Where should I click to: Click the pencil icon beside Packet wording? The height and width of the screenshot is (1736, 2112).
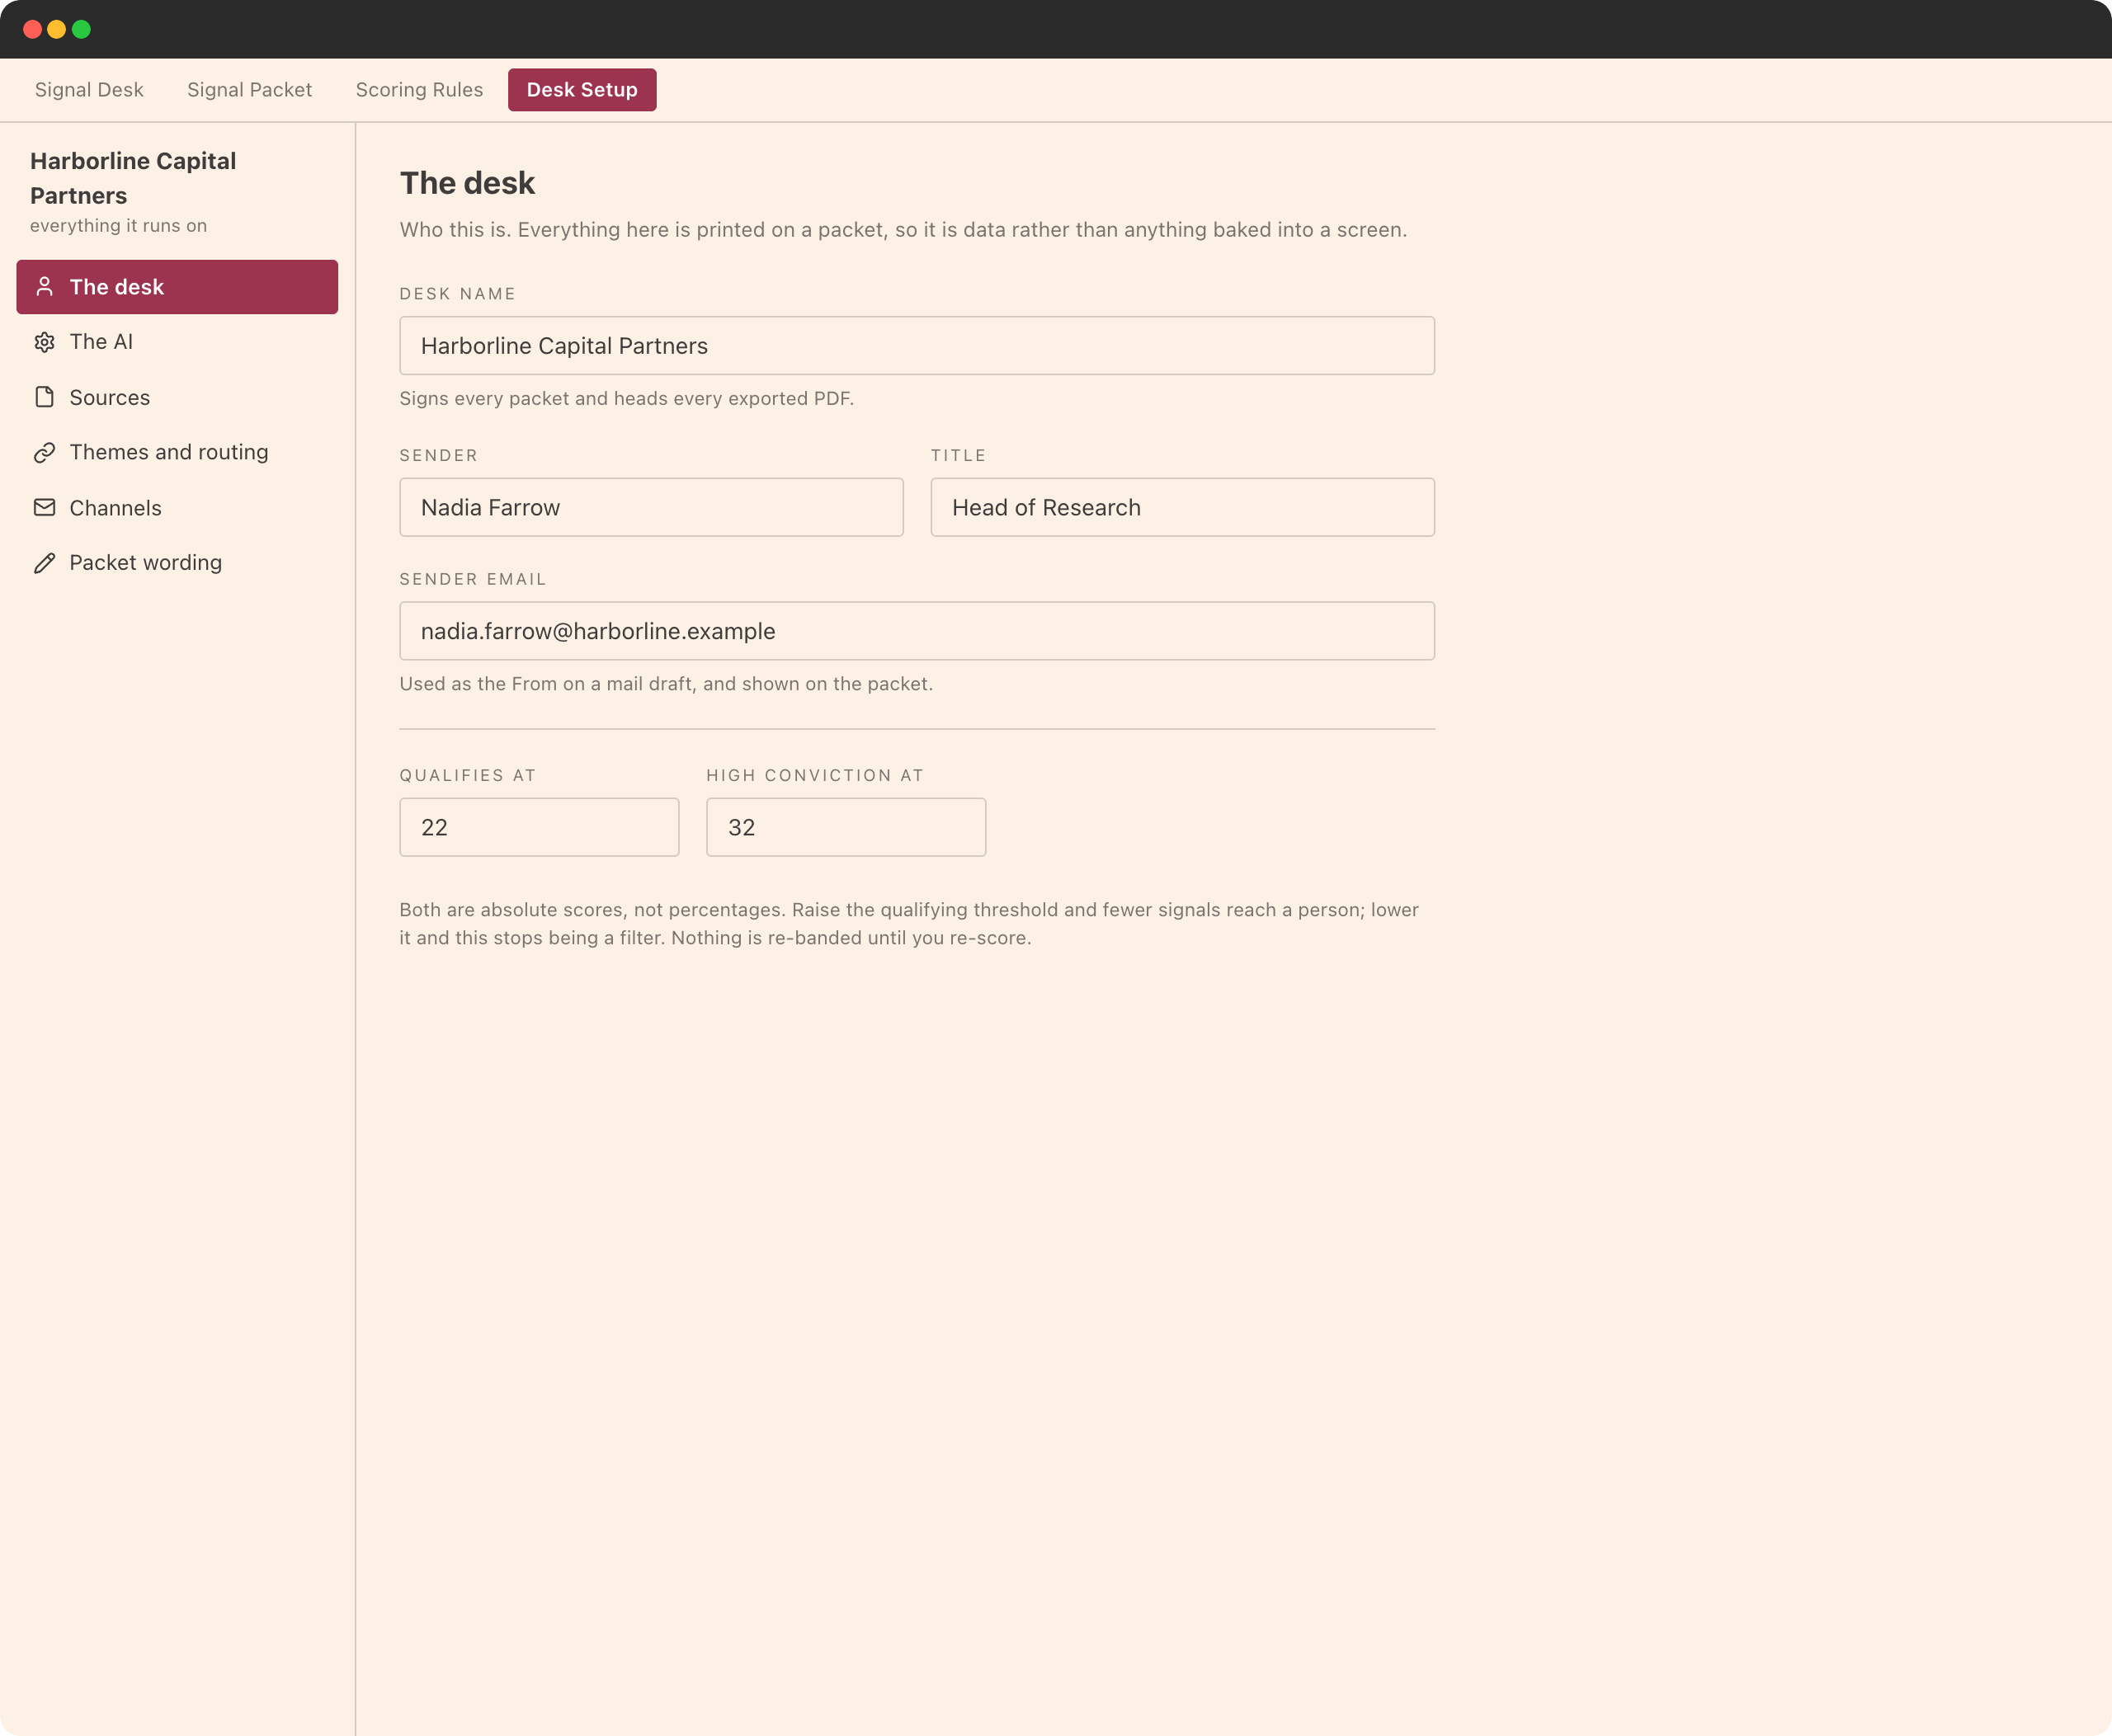pyautogui.click(x=44, y=563)
